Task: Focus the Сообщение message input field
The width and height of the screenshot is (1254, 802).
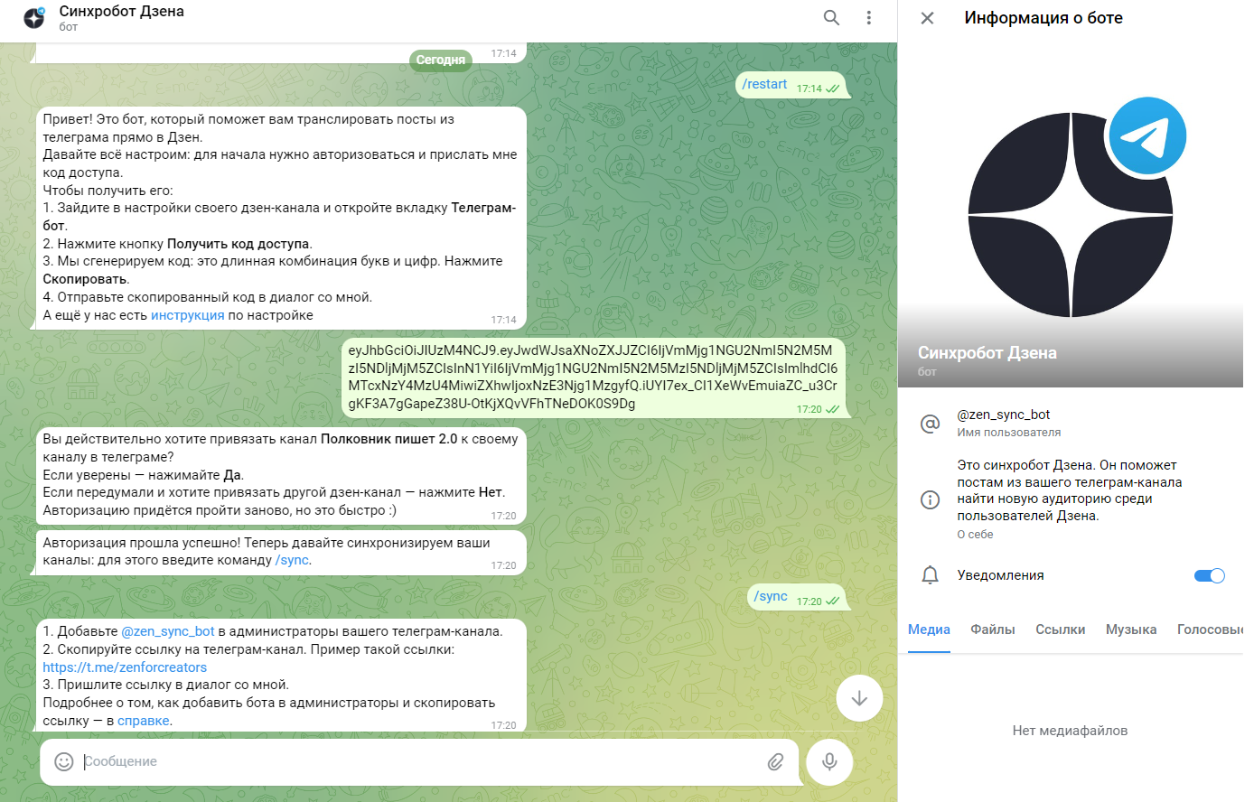Action: click(416, 761)
